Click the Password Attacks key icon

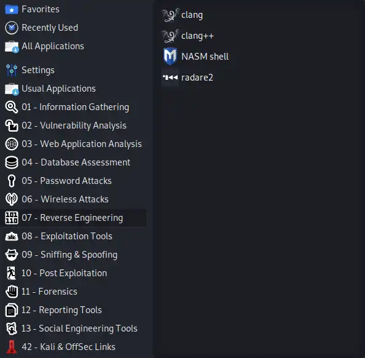[x=12, y=181]
